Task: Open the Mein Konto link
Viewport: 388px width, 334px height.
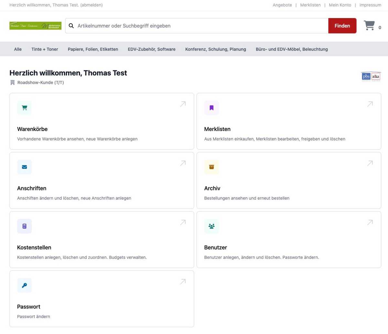Action: click(x=340, y=5)
